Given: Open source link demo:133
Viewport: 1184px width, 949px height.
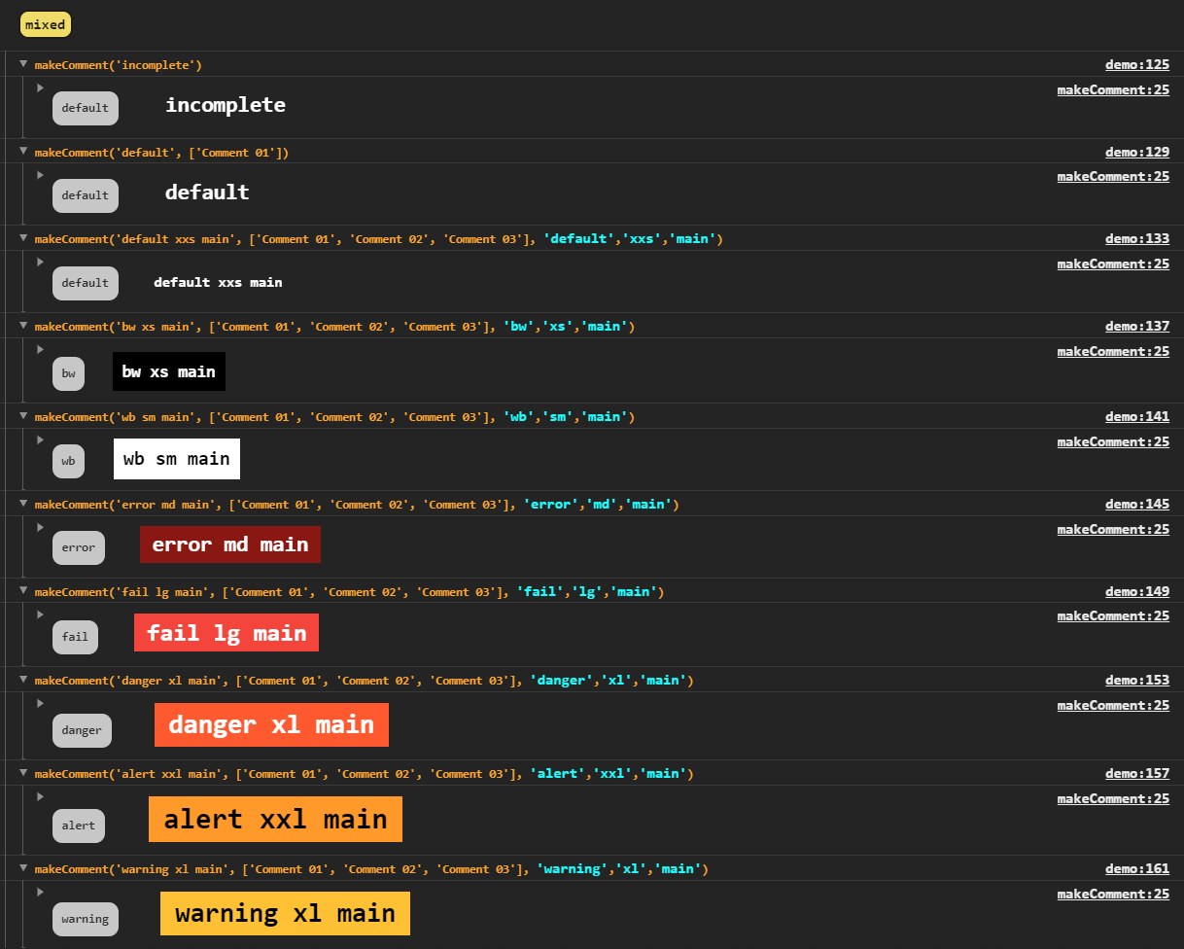Looking at the screenshot, I should click(x=1137, y=238).
